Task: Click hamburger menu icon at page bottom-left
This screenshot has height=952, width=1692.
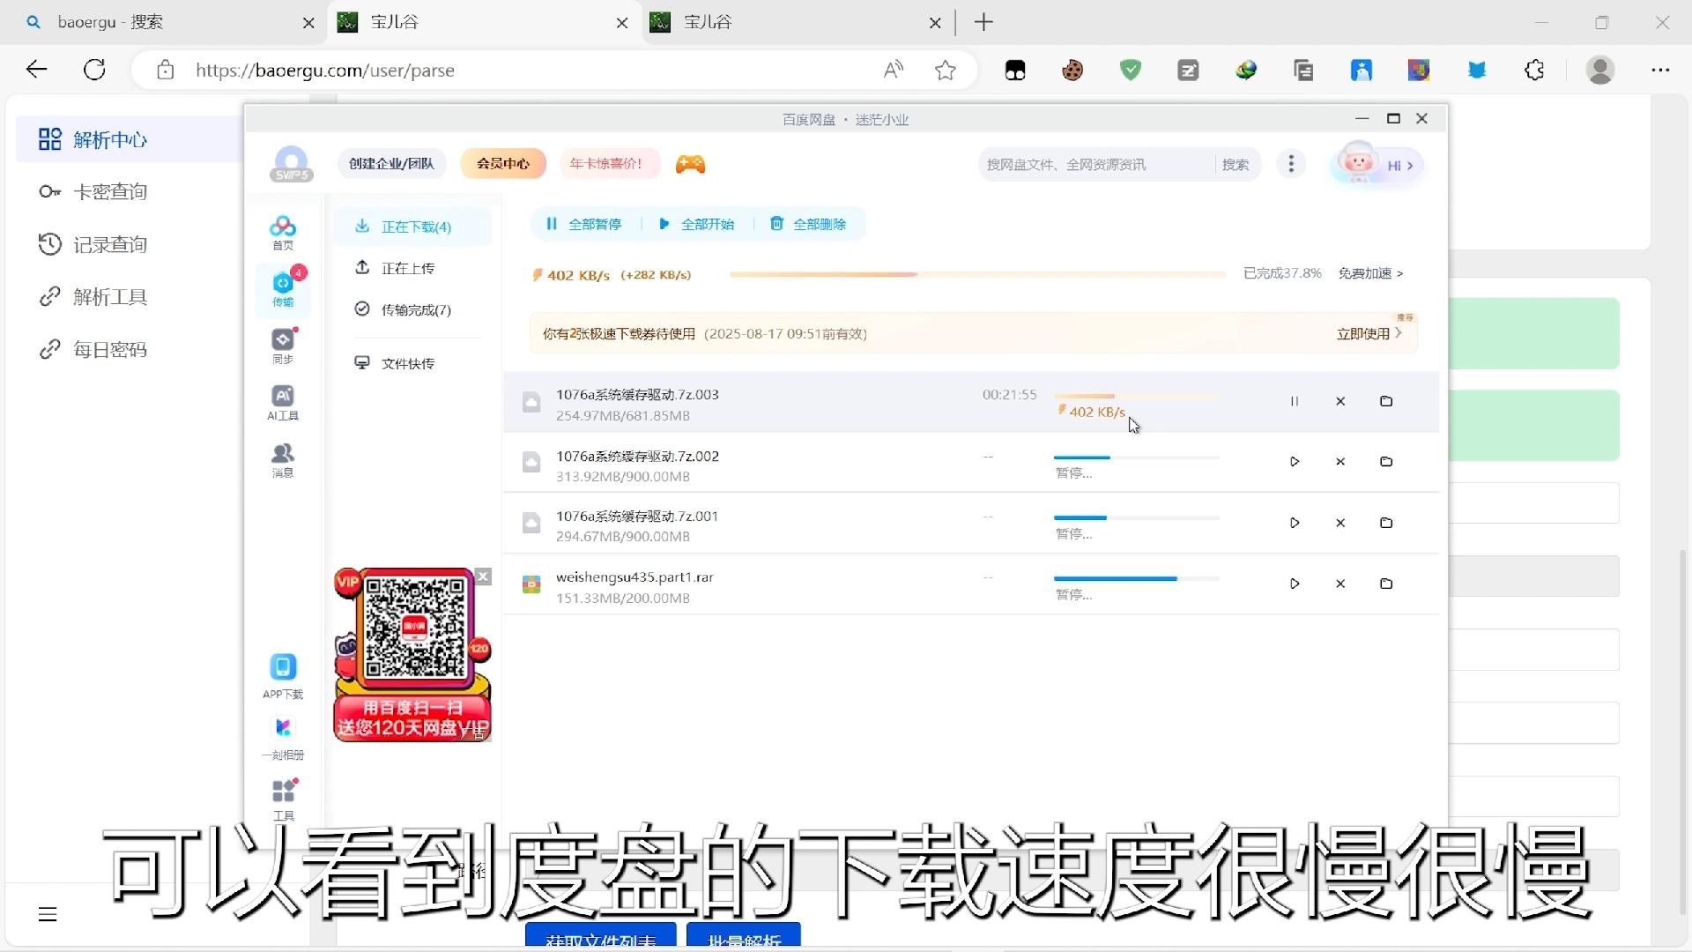Action: pos(48,914)
